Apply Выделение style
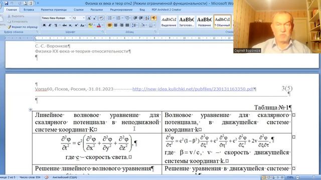The height and width of the screenshot is (180, 321). (169, 21)
